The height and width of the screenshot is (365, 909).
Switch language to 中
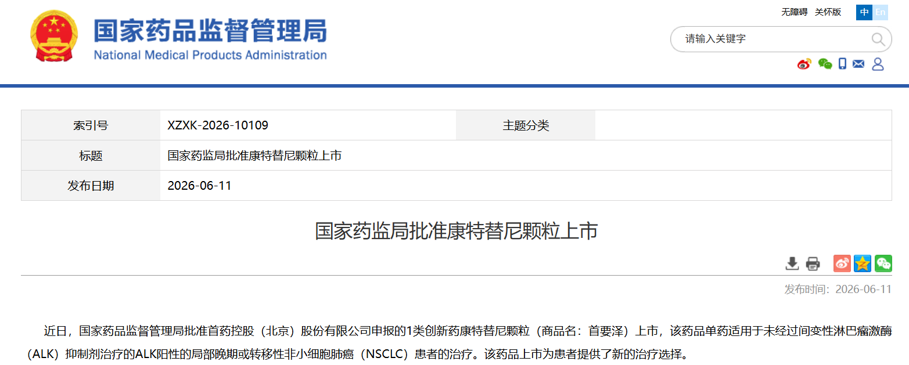click(864, 12)
